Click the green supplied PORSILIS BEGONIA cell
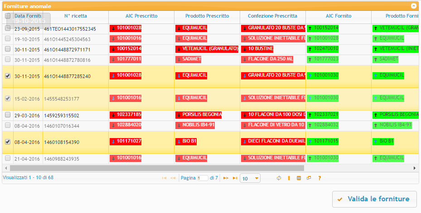The image size is (421, 213). pos(396,115)
